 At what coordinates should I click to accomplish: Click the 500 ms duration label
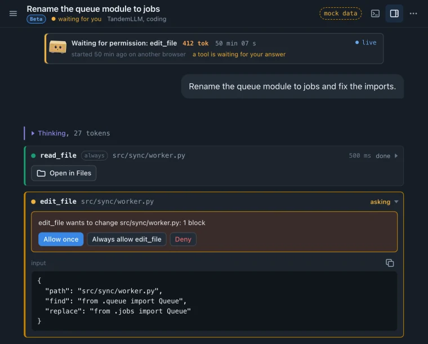(x=360, y=155)
